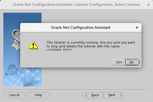Click the warning dialog title text
Image resolution: width=153 pixels, height=102 pixels.
81,28
